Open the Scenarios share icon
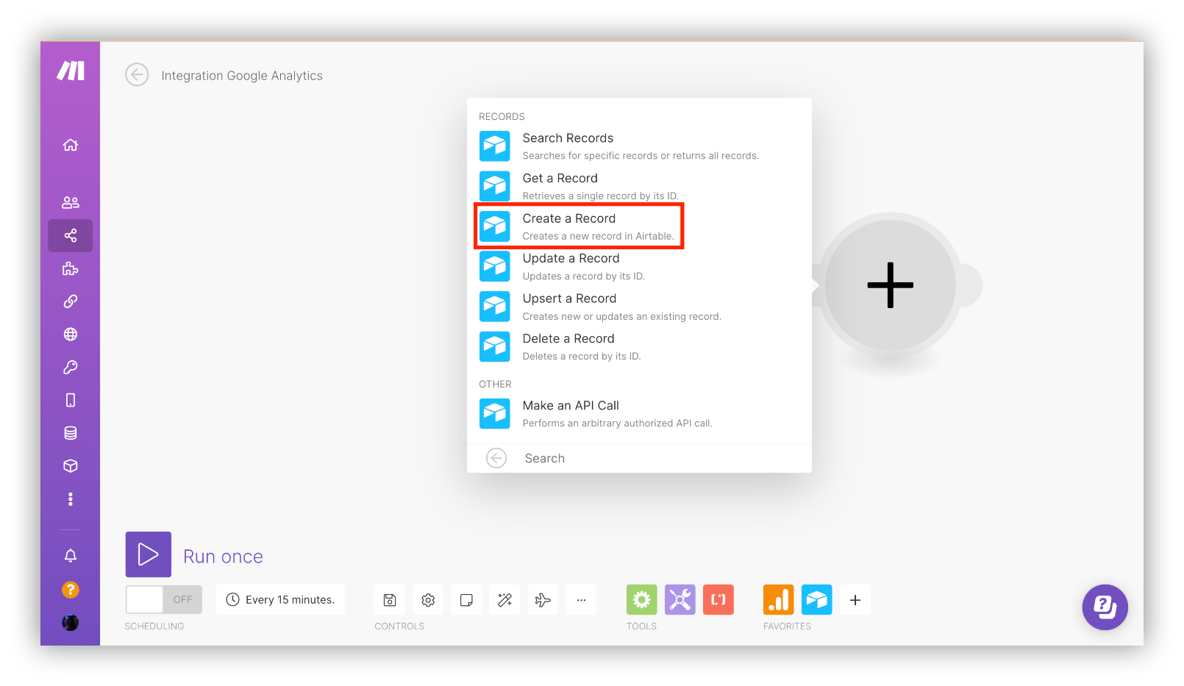 71,235
